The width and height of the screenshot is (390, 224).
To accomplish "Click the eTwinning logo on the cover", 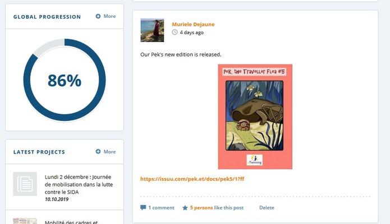I will coord(254,160).
